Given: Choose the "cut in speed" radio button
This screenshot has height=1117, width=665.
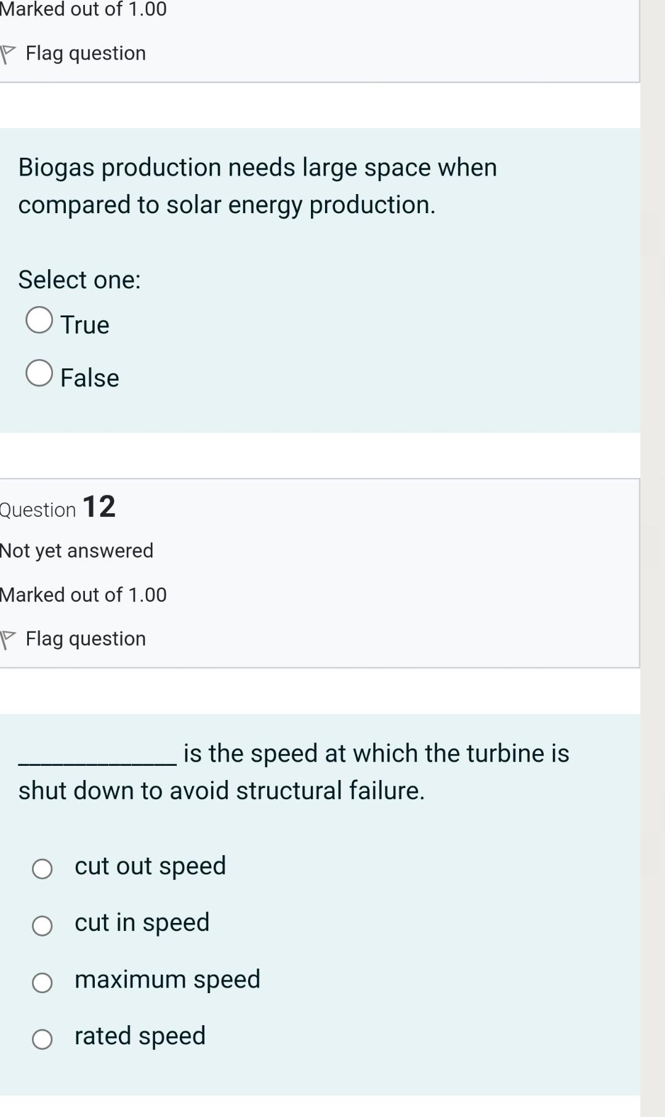Looking at the screenshot, I should click(42, 925).
